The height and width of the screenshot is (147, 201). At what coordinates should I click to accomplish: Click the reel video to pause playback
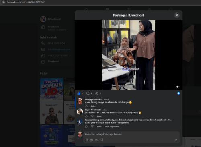pyautogui.click(x=128, y=55)
